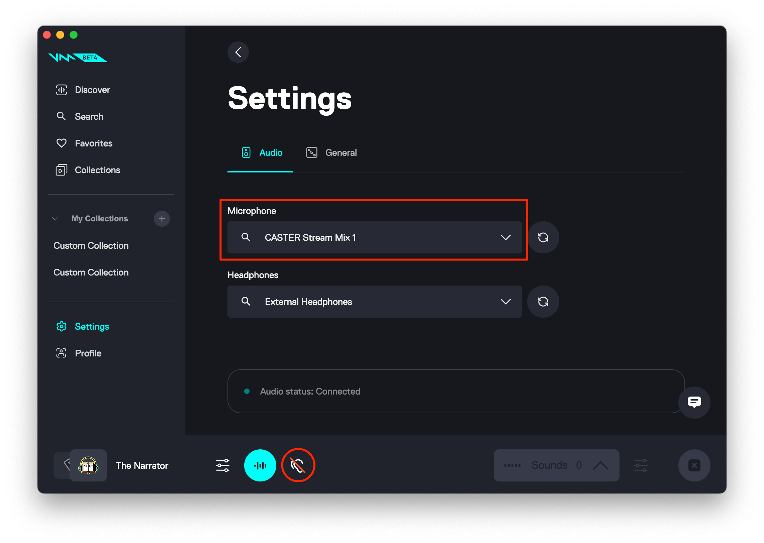Screen dimensions: 764x543
Task: Open the Discover section
Action: 92,90
